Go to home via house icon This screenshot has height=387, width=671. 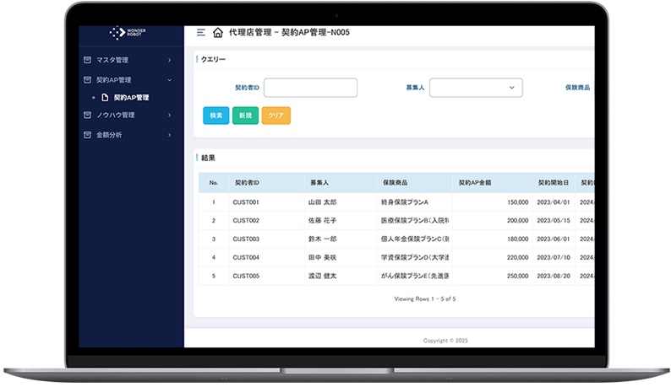218,33
